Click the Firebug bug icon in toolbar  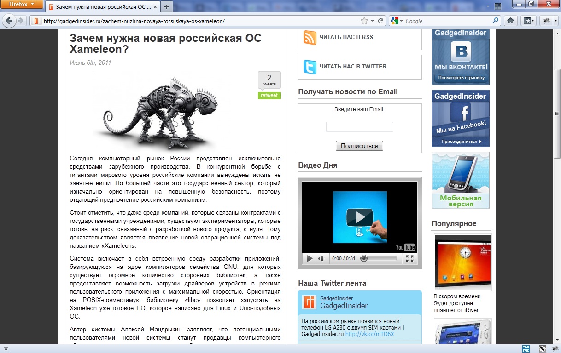[545, 21]
